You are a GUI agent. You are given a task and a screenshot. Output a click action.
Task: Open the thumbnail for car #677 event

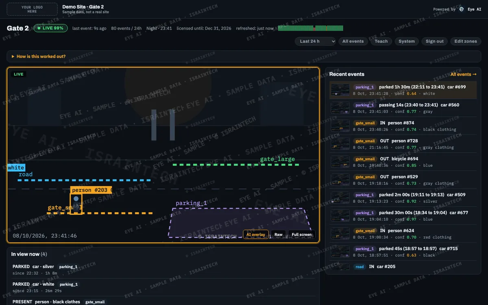340,215
